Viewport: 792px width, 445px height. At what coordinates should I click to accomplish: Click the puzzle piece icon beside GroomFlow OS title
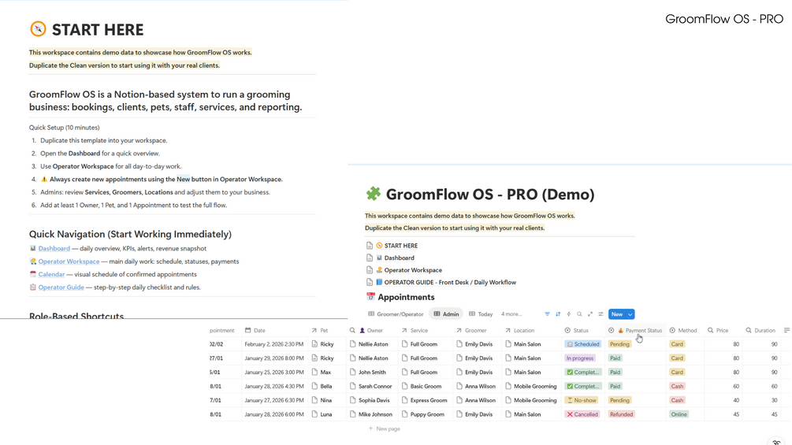tap(374, 194)
